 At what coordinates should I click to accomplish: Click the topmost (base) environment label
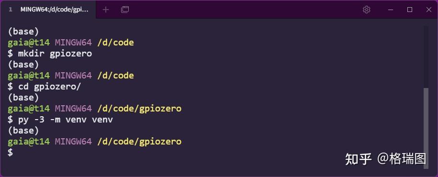coord(23,32)
